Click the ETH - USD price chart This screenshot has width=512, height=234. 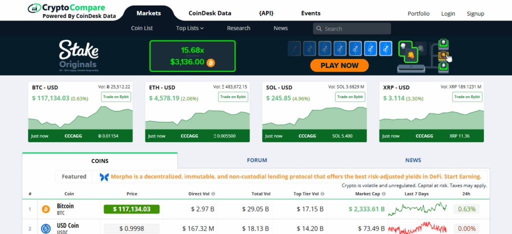[x=197, y=119]
